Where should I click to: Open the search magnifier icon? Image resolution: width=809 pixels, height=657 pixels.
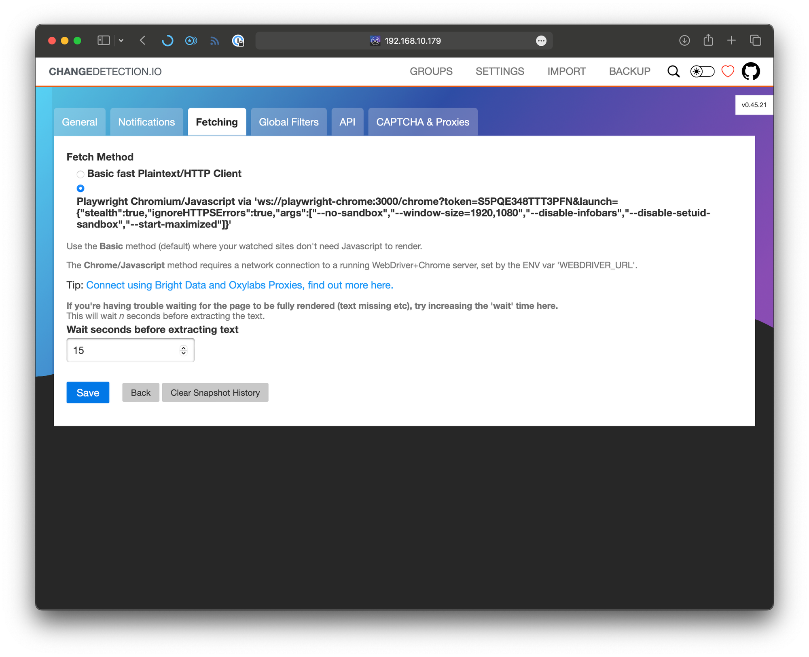[x=673, y=72]
